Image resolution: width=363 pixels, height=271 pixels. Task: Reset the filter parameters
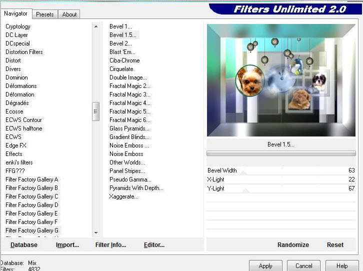coord(335,245)
